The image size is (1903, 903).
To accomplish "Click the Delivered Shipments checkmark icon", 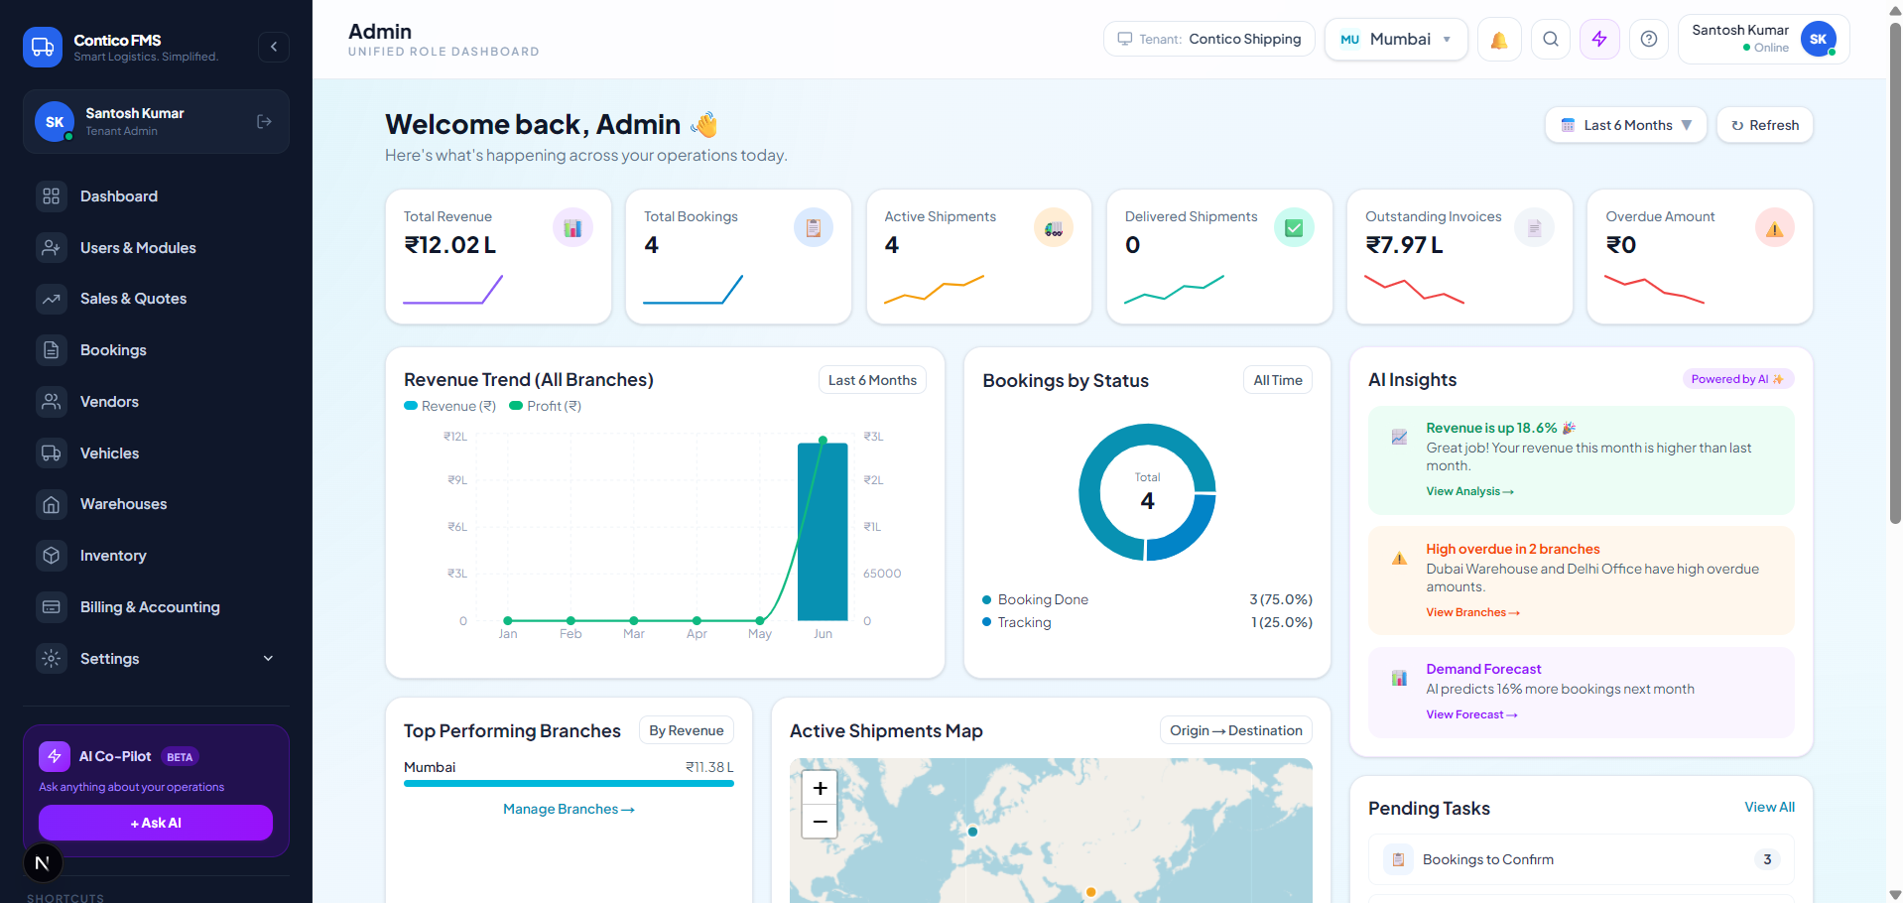I will 1294,228.
